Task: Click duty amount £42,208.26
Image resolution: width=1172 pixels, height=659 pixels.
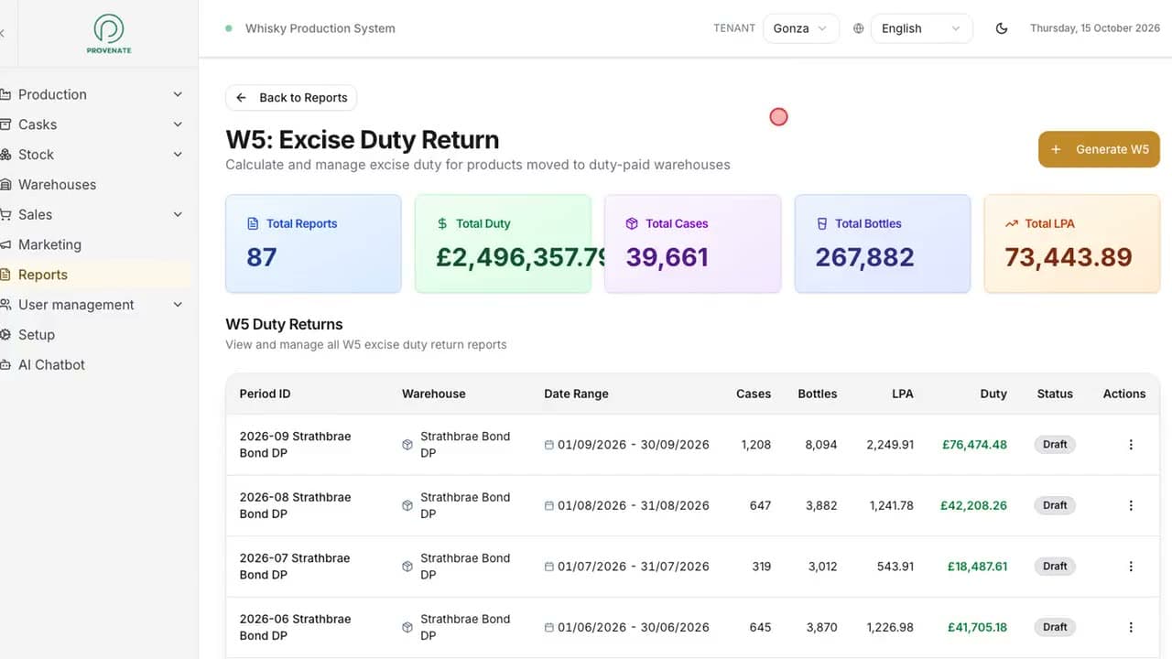Action: tap(973, 505)
